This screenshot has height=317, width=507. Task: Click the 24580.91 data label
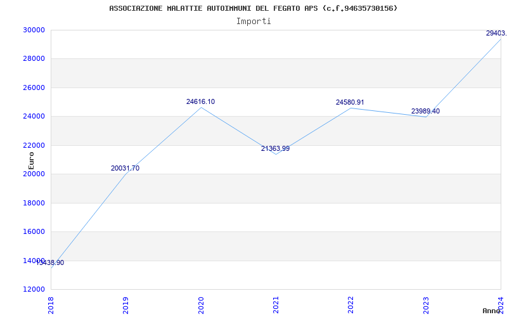[x=350, y=102]
